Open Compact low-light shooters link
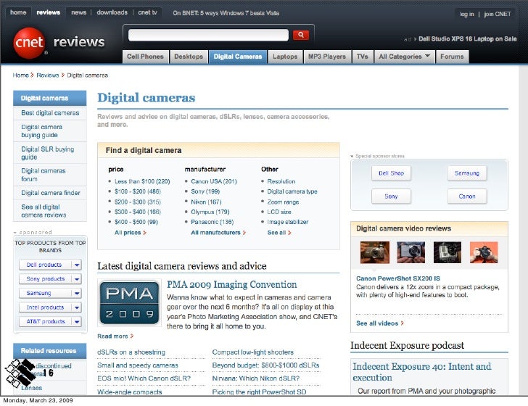This screenshot has height=406, width=528. [x=253, y=352]
